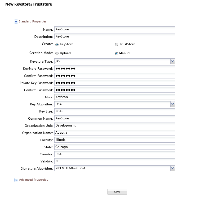Click the Alias input field
222x201 pixels.
pyautogui.click(x=114, y=97)
